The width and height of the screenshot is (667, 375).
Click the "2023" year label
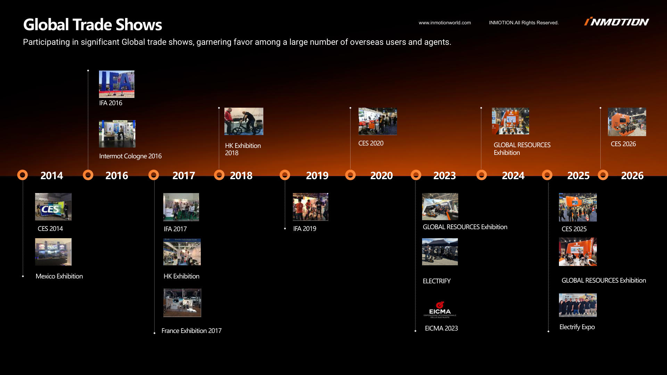coord(445,176)
